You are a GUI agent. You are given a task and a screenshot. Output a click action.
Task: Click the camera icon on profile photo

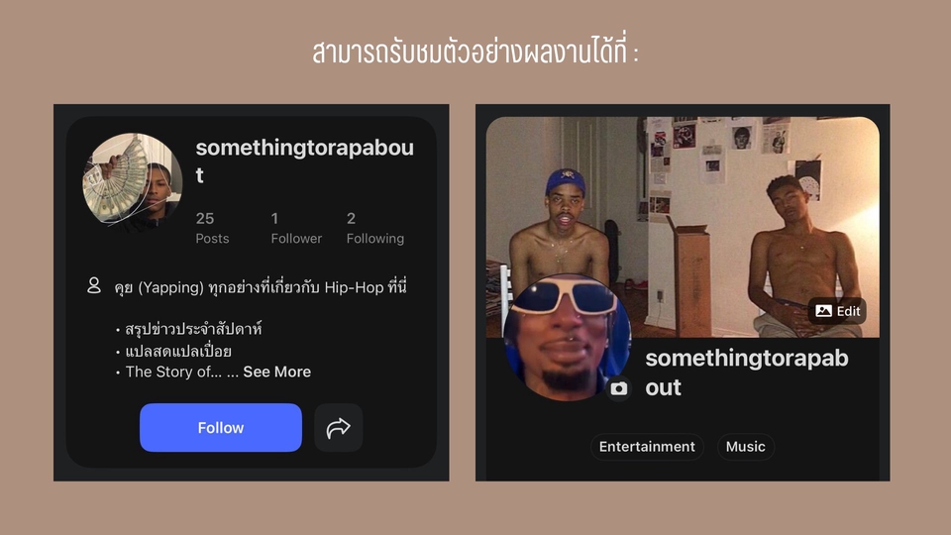pyautogui.click(x=618, y=388)
